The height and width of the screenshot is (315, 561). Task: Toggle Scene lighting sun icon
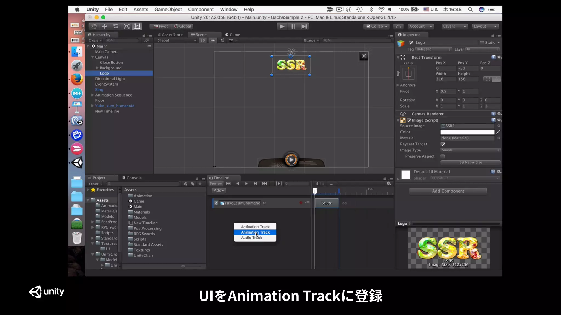click(213, 40)
